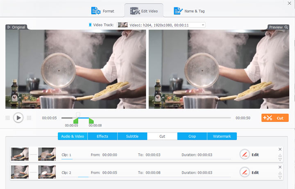This screenshot has width=295, height=189.
Task: Click Clip 2 end thumbnail
Action: 47,172
